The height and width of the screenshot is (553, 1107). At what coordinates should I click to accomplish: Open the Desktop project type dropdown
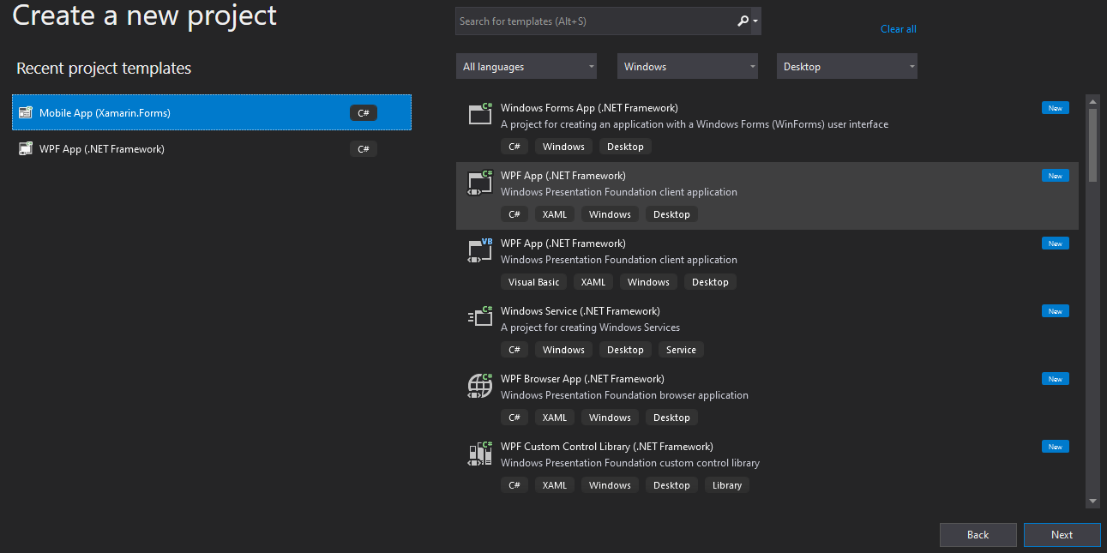[x=847, y=66]
